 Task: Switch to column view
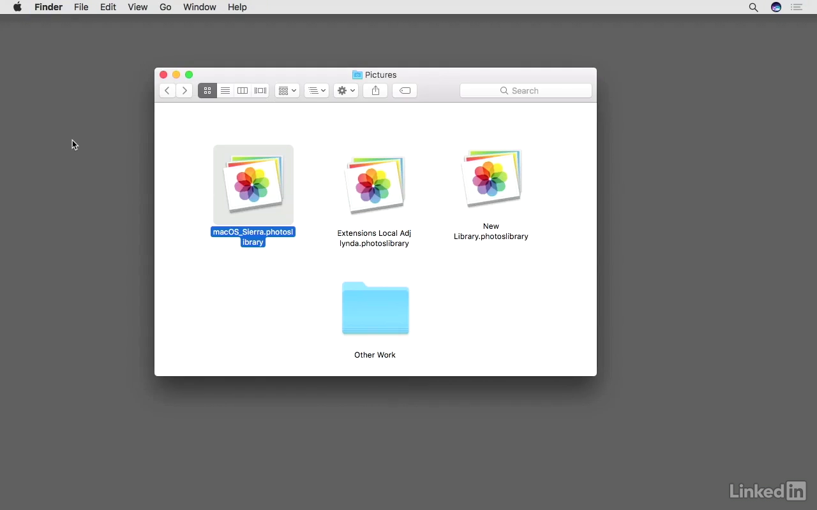[243, 91]
